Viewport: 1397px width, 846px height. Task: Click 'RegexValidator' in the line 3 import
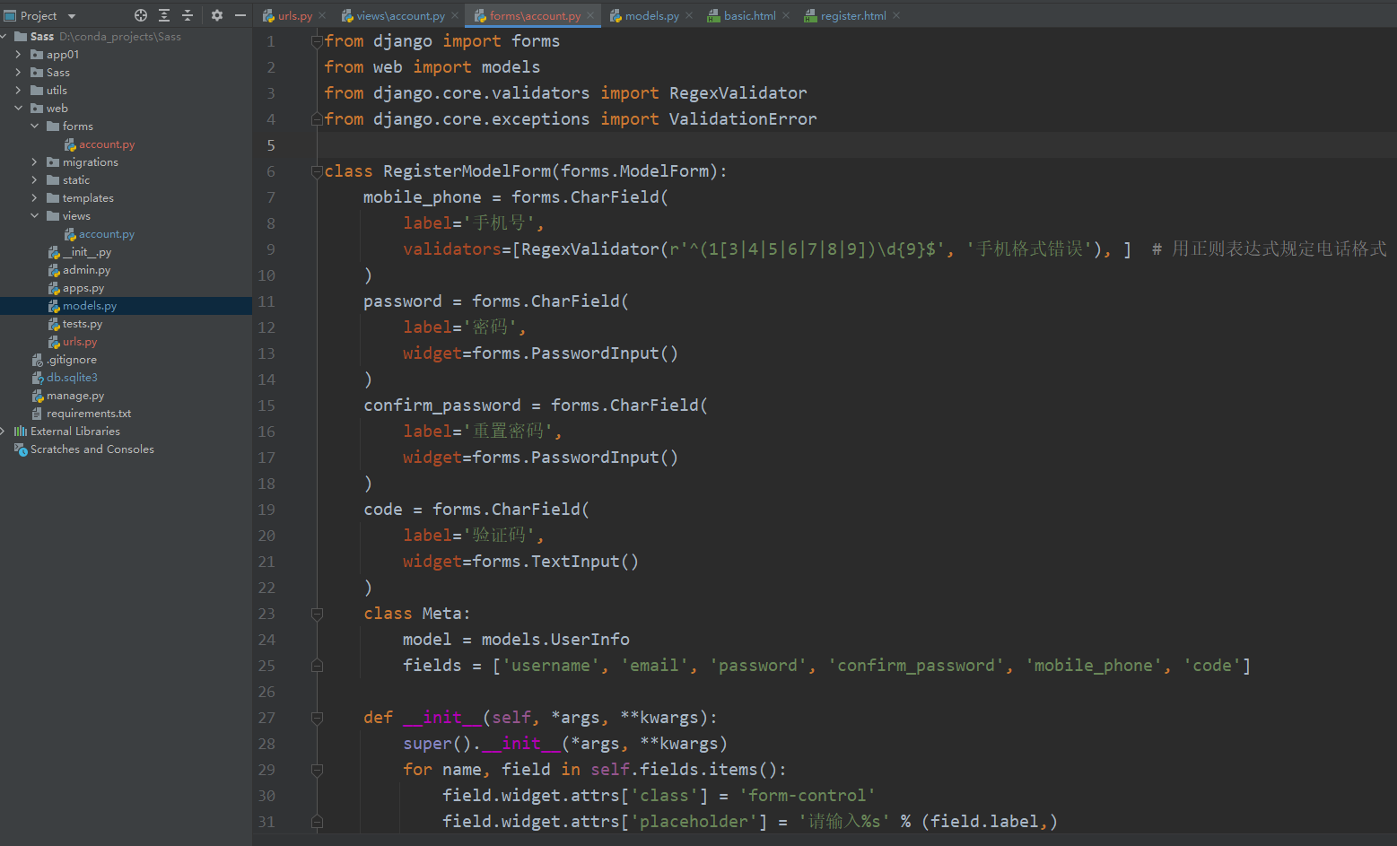pyautogui.click(x=738, y=93)
